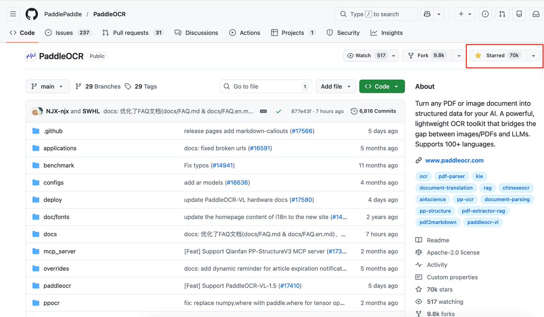Click the branch icon next to 29 Branches
544x317 pixels.
78,87
